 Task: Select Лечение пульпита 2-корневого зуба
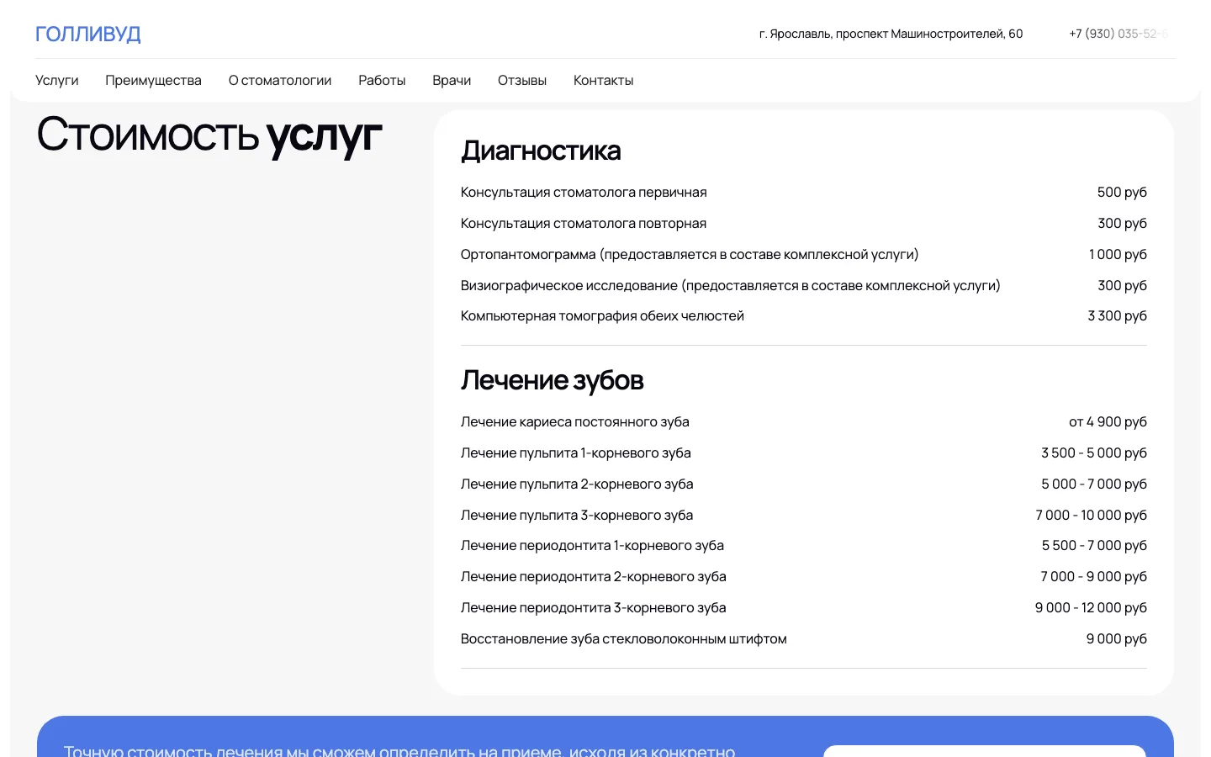[577, 484]
